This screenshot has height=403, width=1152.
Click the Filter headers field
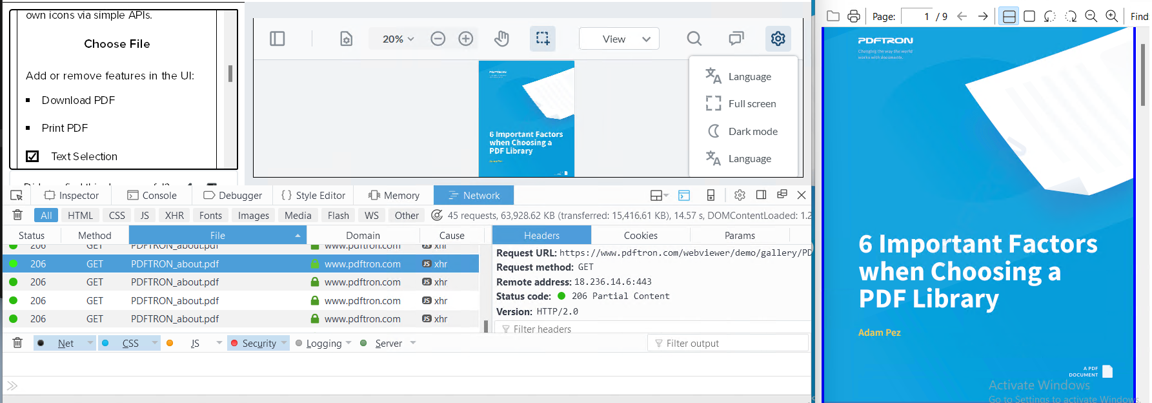(x=652, y=329)
